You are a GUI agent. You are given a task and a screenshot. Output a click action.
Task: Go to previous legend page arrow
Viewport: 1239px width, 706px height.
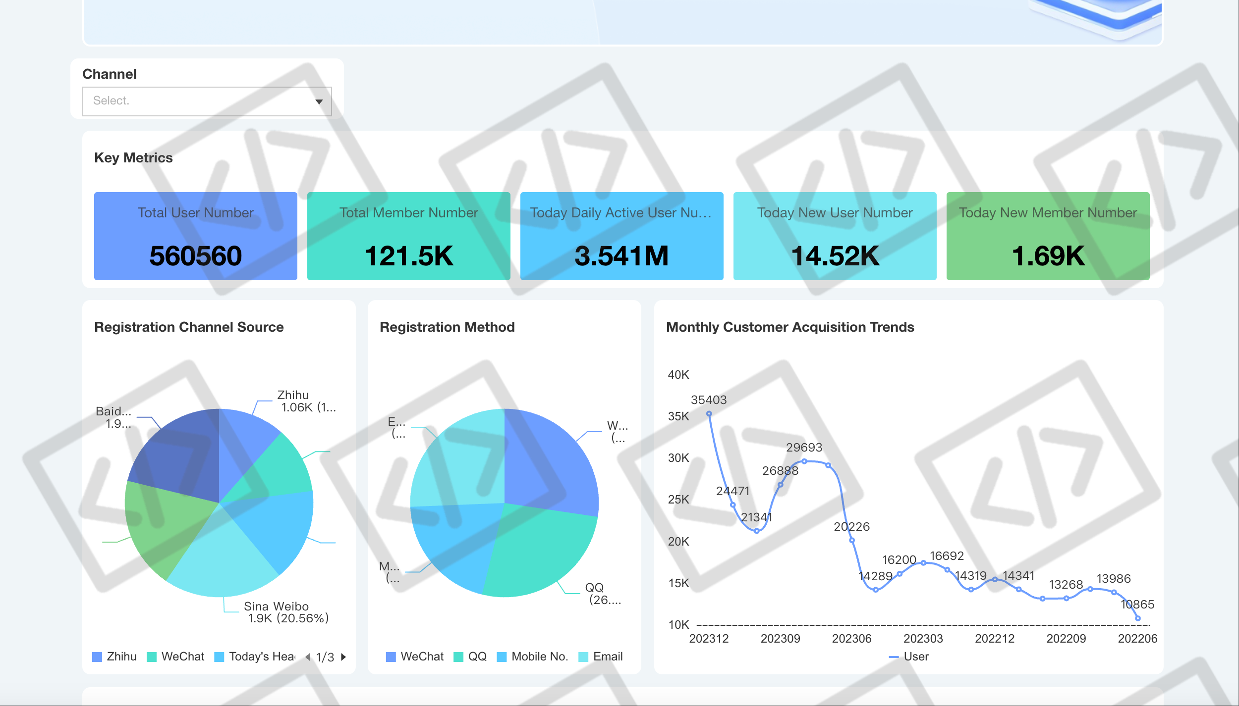pyautogui.click(x=308, y=657)
